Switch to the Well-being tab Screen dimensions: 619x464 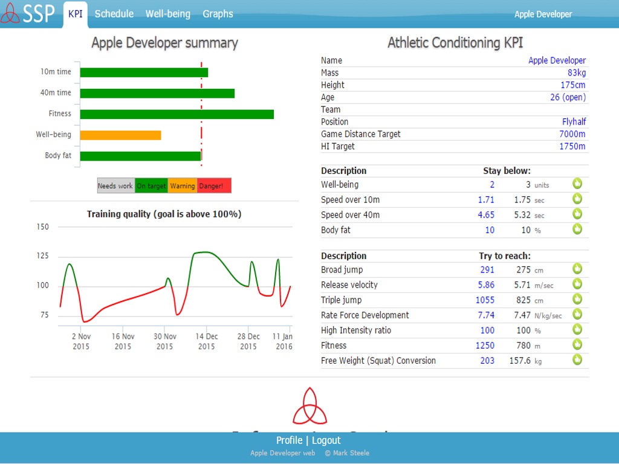pos(167,14)
